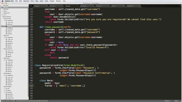Close the settings.py tab with its x
This screenshot has height=102, width=182.
pos(93,6)
